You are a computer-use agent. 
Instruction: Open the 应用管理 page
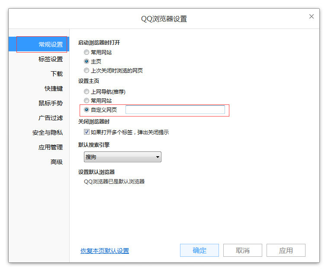(51, 147)
